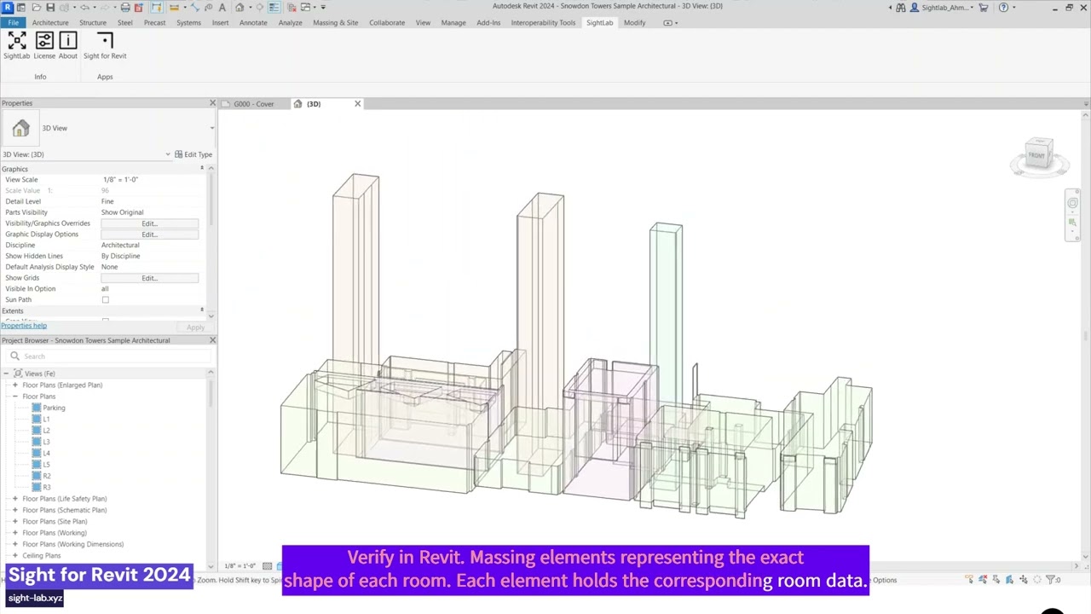The width and height of the screenshot is (1091, 614).
Task: Click the Close Inactive Views icon
Action: [292, 7]
